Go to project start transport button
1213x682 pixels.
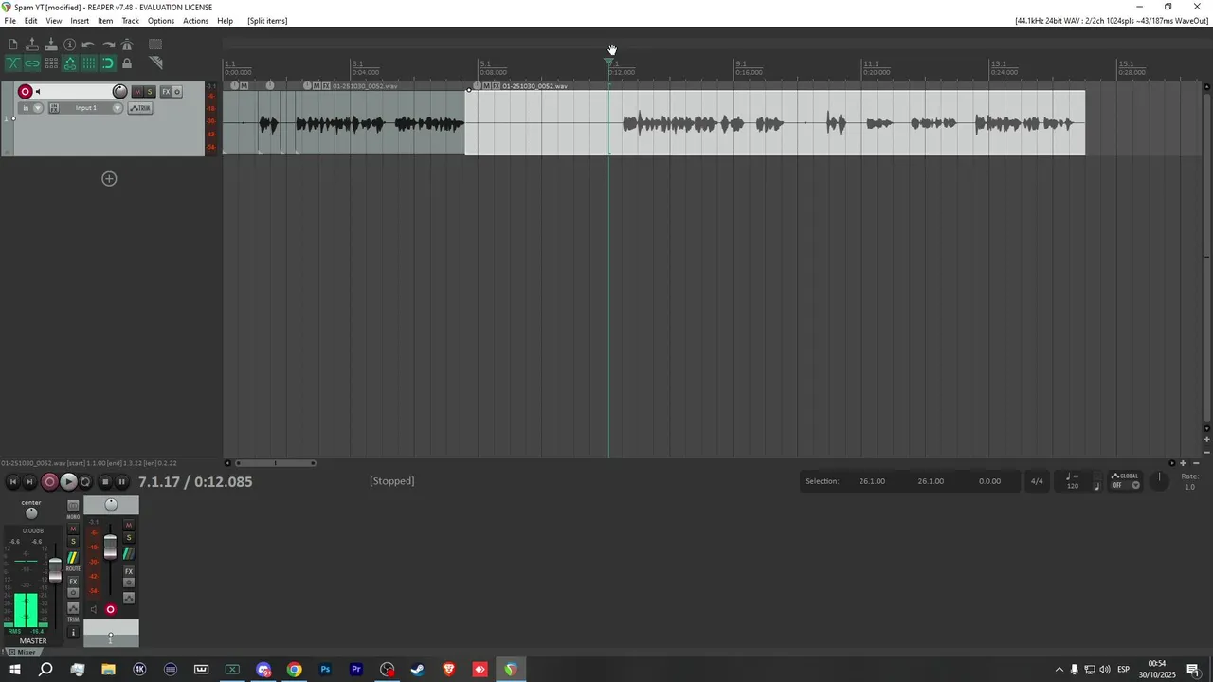(12, 482)
